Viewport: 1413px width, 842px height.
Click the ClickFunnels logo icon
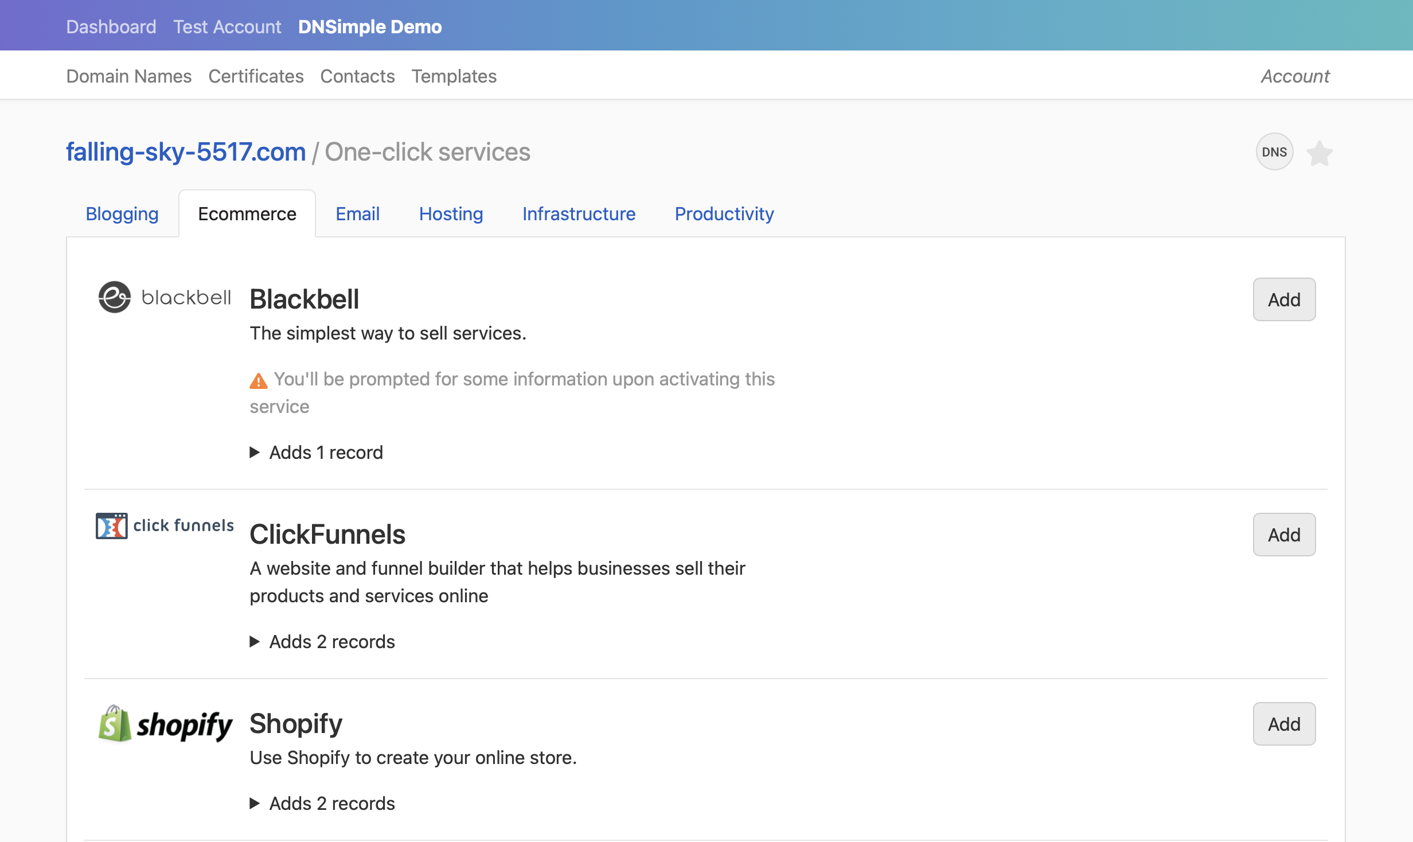(111, 526)
